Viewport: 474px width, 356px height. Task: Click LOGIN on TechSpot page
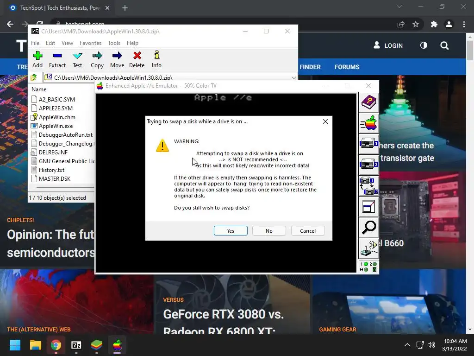pyautogui.click(x=388, y=45)
